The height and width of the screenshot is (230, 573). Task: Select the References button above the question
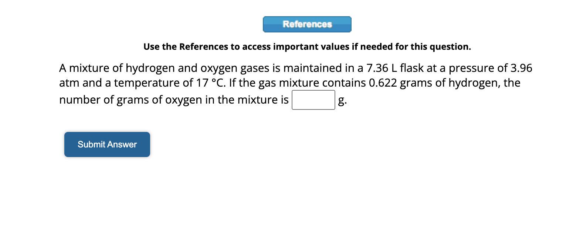point(306,24)
